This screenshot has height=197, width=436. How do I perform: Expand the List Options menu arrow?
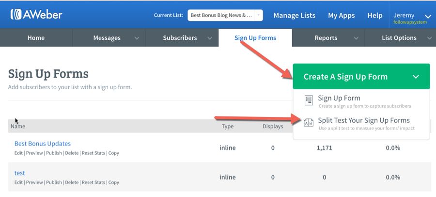429,38
